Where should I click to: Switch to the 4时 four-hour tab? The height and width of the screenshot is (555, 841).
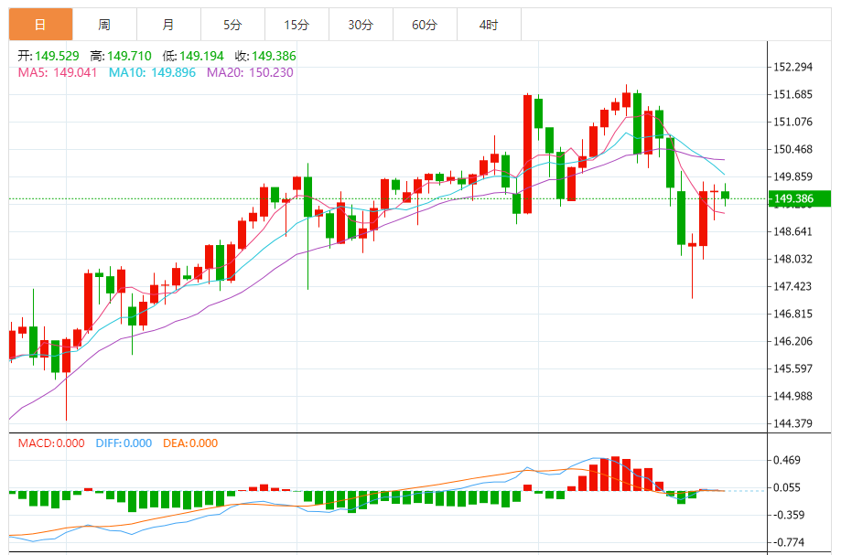(489, 25)
